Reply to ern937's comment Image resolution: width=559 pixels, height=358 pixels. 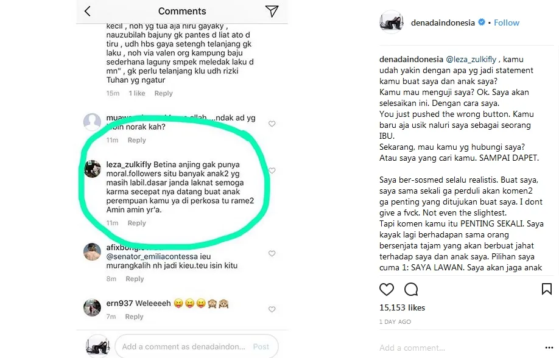(x=134, y=316)
